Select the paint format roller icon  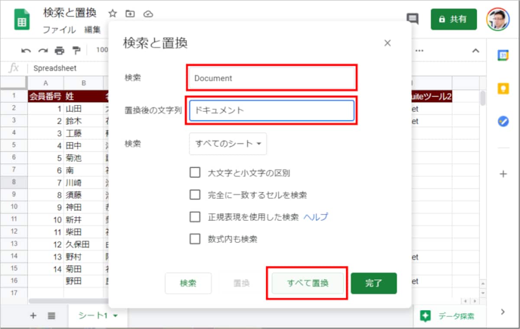coord(76,51)
